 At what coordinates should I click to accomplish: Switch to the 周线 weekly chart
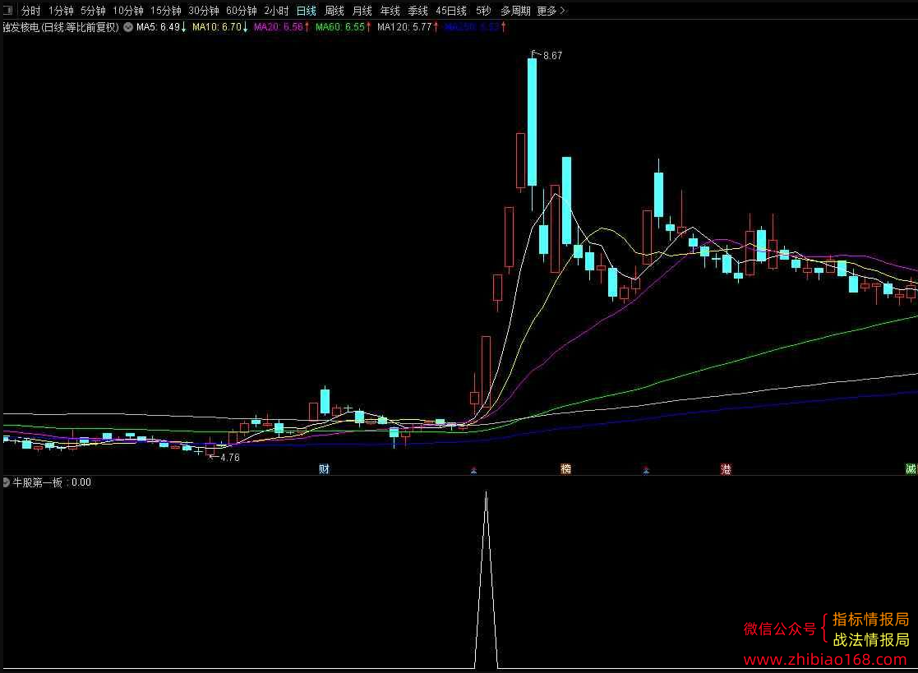pos(334,11)
